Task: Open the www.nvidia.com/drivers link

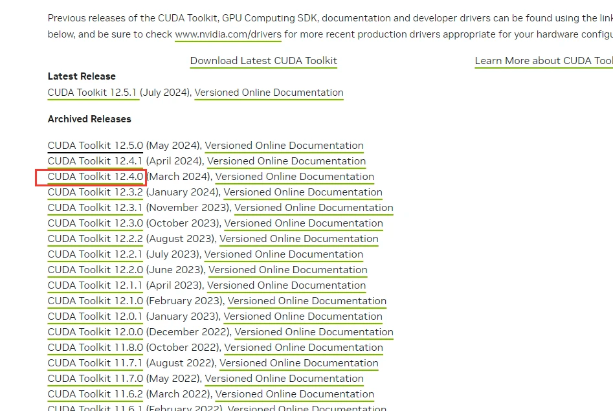Action: (228, 34)
